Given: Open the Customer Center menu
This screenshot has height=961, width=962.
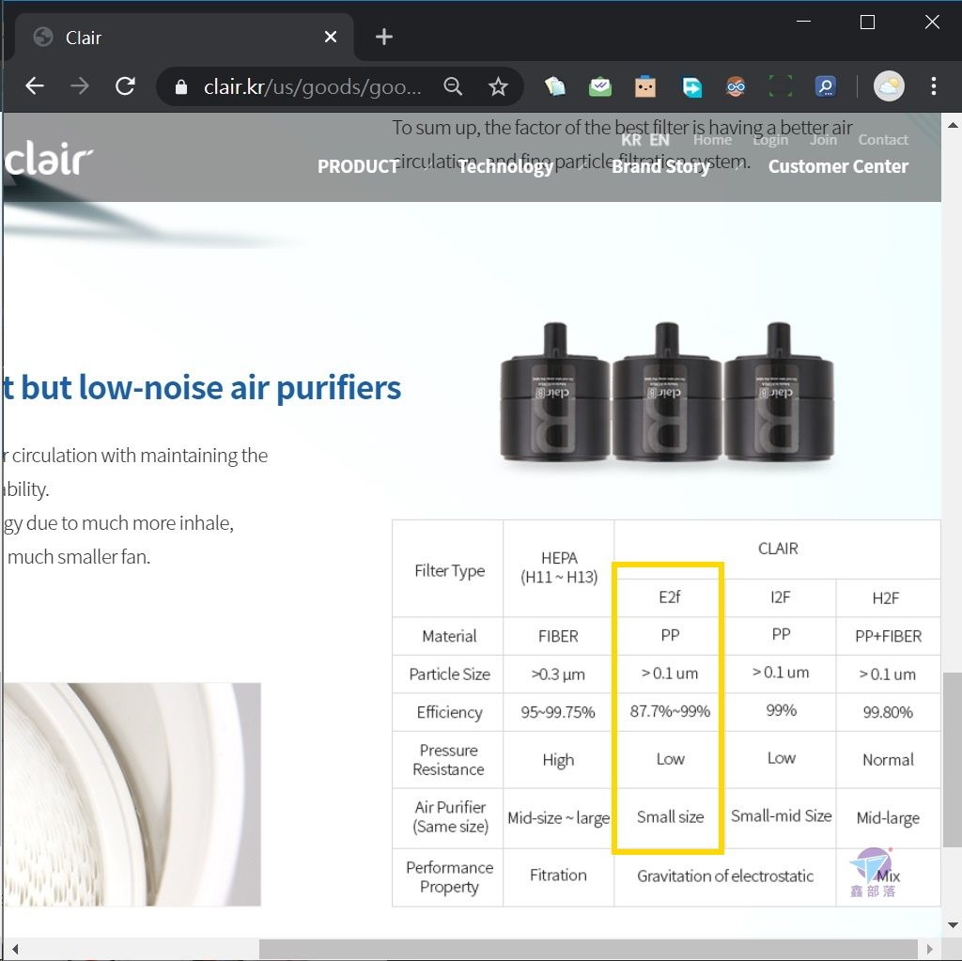Looking at the screenshot, I should coord(838,166).
